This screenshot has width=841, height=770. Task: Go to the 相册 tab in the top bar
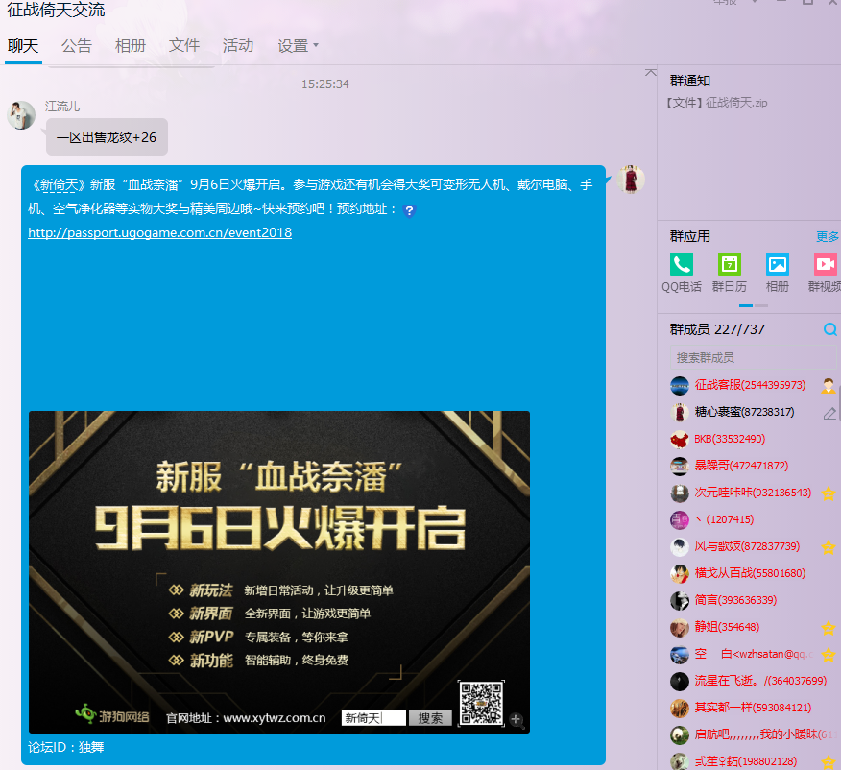[131, 46]
